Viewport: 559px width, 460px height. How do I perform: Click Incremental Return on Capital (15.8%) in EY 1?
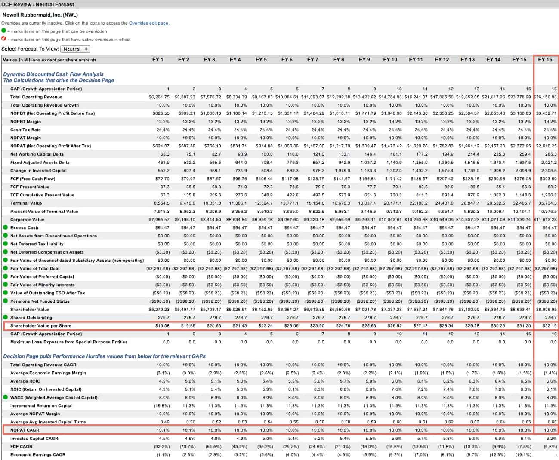(162, 406)
